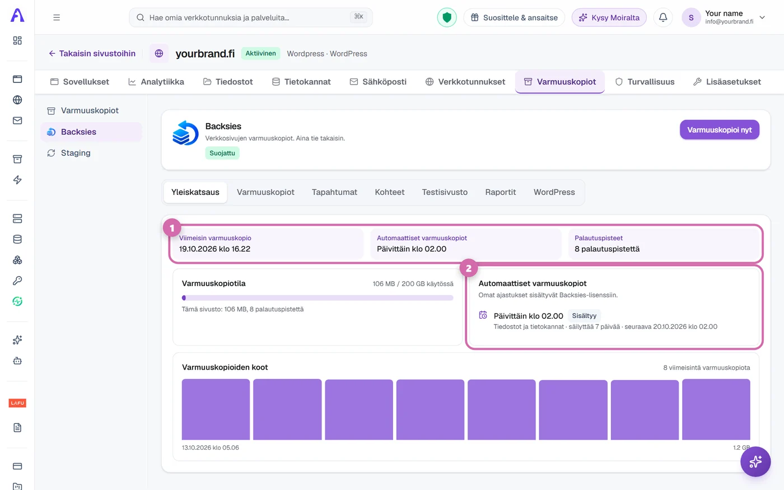
Task: Click the database cylinder icon in the left rail
Action: pyautogui.click(x=17, y=239)
